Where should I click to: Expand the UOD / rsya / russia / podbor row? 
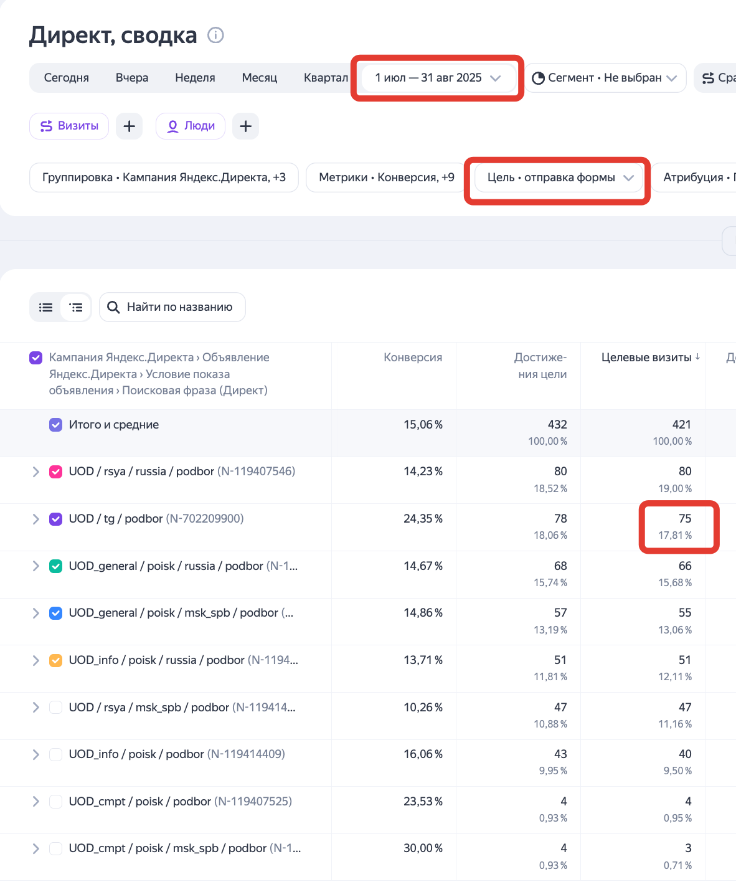[36, 472]
